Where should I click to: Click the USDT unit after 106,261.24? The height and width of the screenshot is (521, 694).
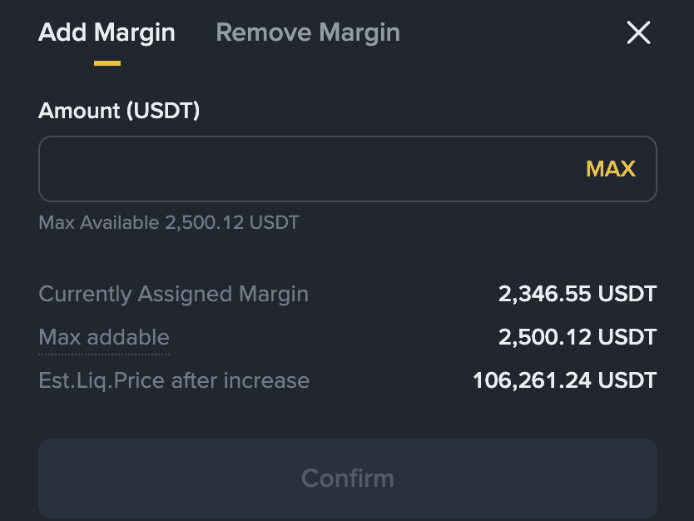coord(627,380)
